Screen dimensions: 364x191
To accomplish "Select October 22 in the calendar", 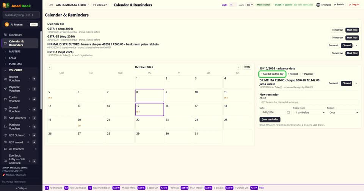I will pos(149,123).
